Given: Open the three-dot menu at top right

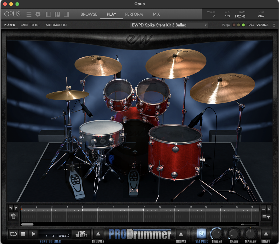Looking at the screenshot, I should [274, 25].
